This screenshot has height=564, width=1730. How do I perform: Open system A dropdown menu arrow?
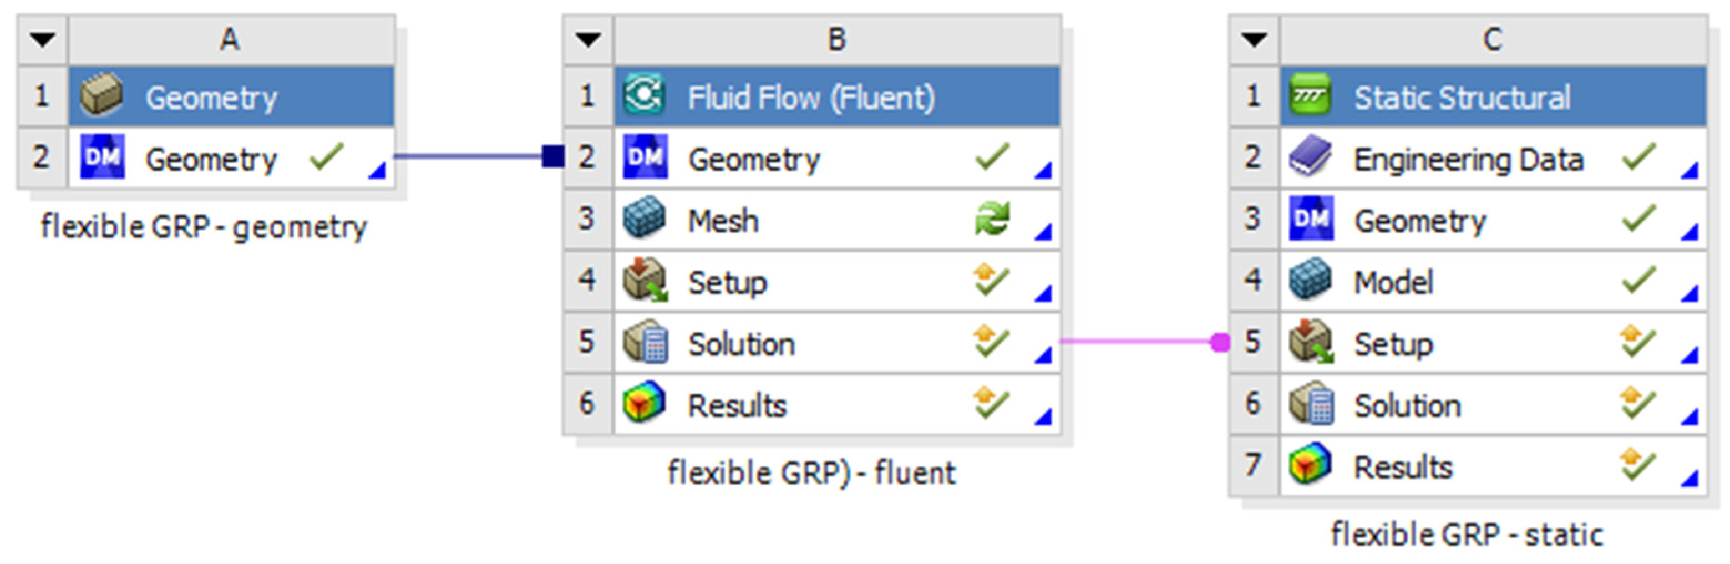(42, 40)
